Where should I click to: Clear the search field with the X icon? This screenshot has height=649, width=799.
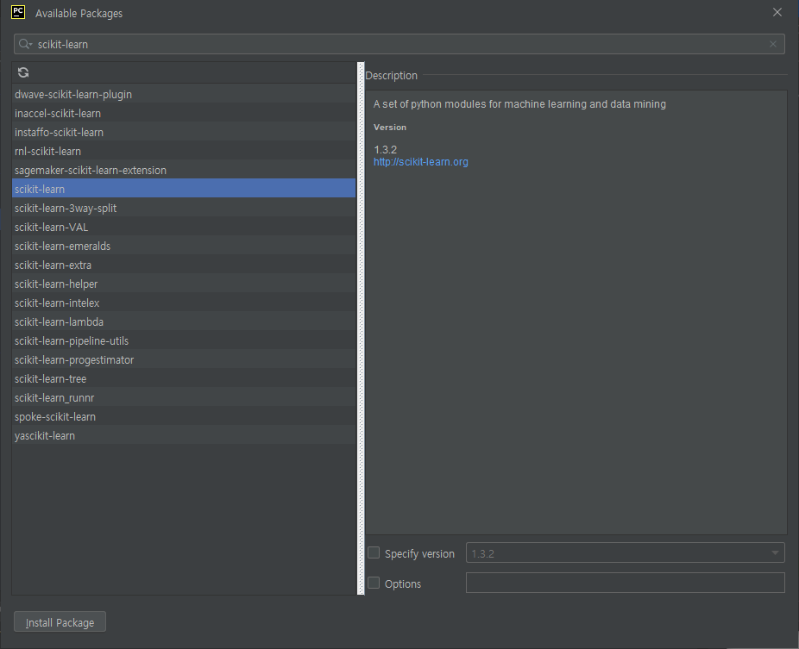pos(773,44)
